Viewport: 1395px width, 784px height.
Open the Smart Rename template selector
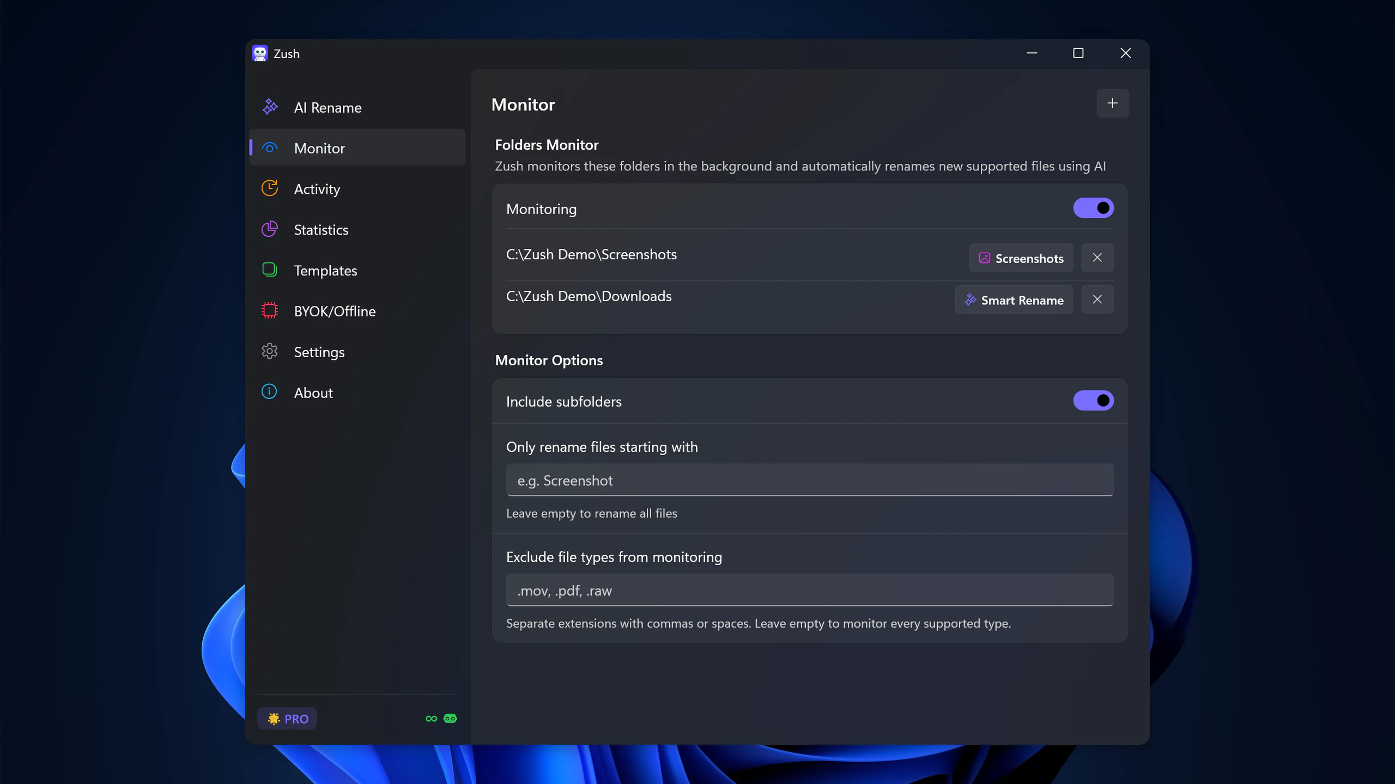(1014, 300)
